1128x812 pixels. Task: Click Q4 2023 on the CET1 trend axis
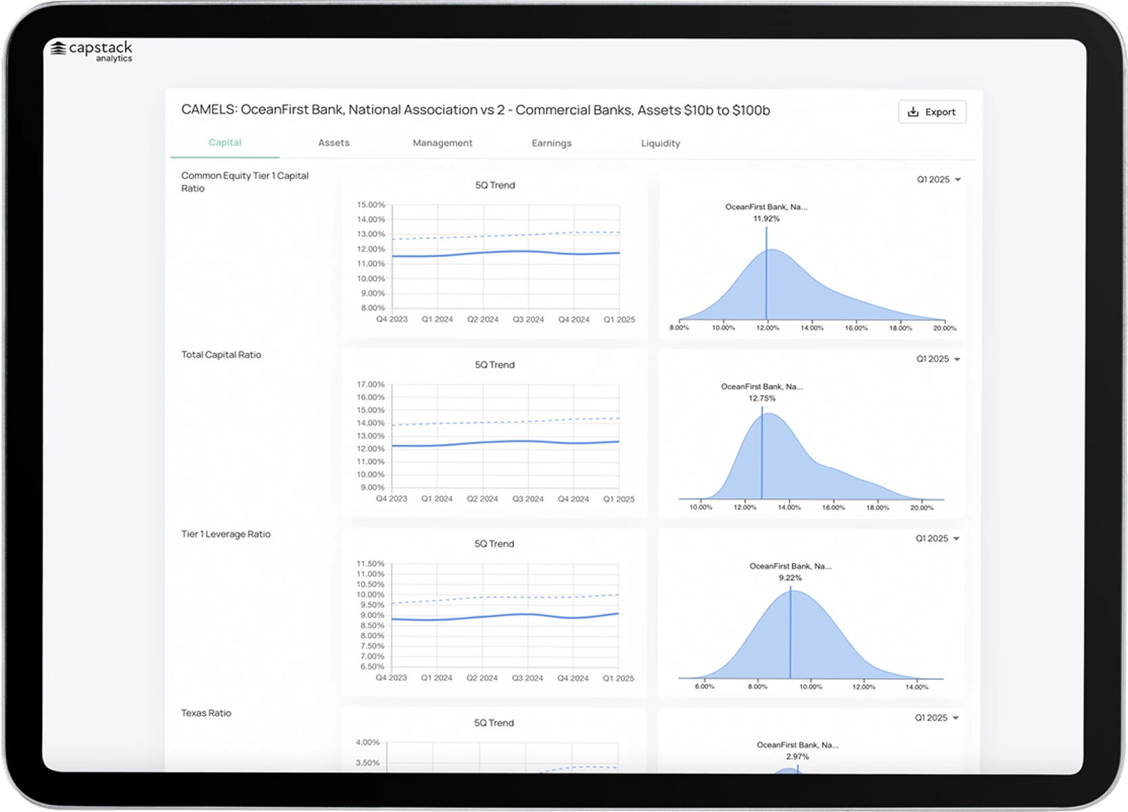[x=392, y=319]
